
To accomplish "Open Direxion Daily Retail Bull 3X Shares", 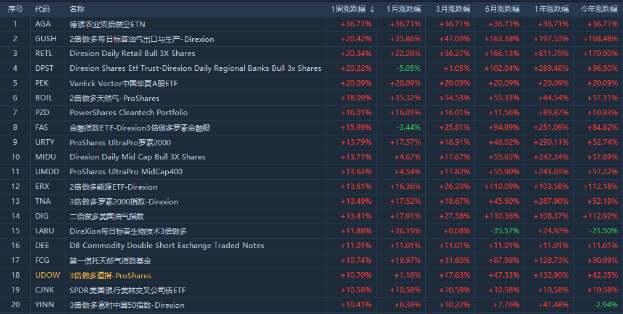I will coord(132,54).
